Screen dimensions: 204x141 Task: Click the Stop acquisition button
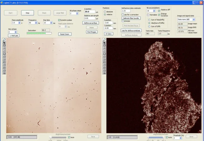[x=27, y=13]
